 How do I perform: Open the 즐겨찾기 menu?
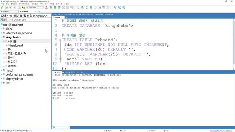click(x=14, y=4)
